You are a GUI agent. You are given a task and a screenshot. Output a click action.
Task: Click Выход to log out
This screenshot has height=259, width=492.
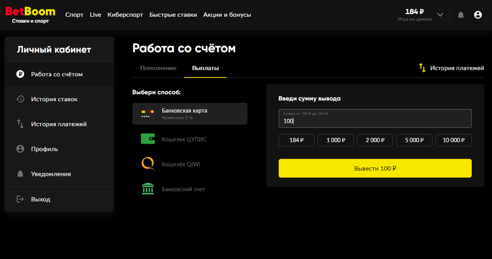point(59,199)
